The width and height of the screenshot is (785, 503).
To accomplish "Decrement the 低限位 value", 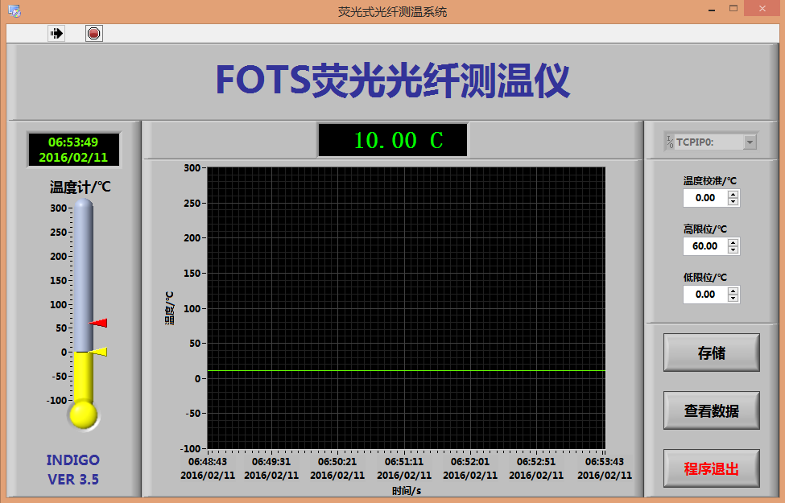I will pos(733,299).
